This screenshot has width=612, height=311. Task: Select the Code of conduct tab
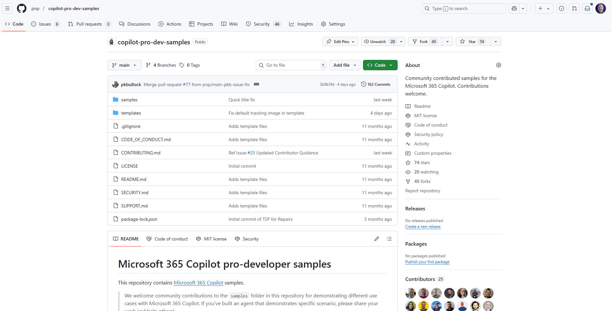(167, 239)
